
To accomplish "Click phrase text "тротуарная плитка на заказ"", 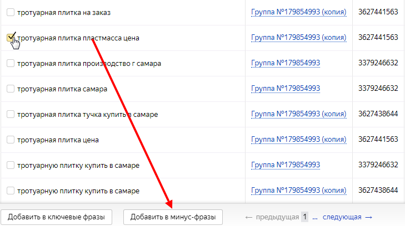I will tap(64, 13).
